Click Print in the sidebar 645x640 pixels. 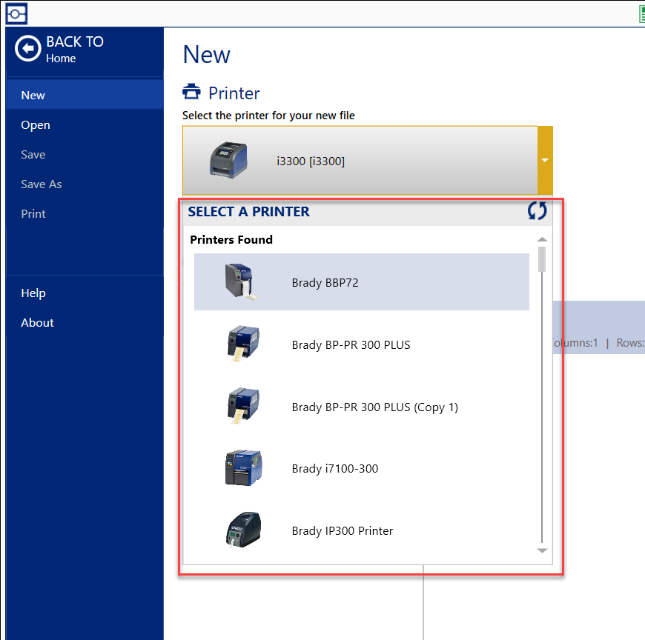(33, 213)
